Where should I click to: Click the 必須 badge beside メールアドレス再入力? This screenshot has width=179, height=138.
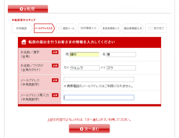tap(55, 95)
